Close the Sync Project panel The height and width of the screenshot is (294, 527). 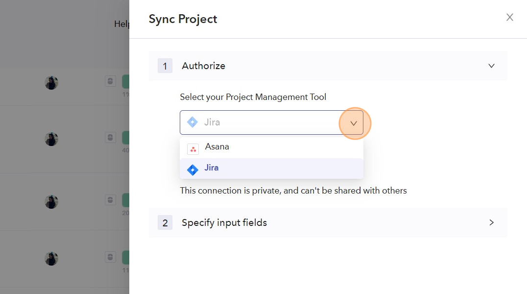pos(510,18)
